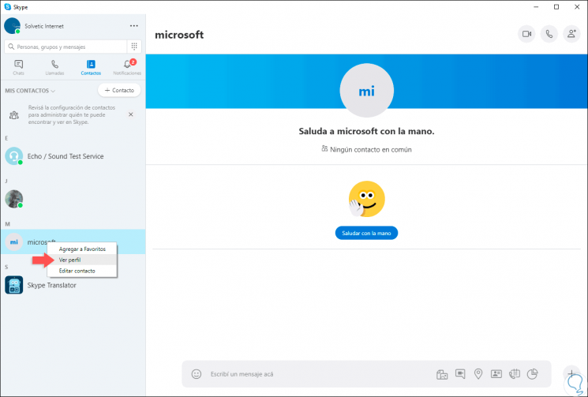Expand the MIS CONTACTOS filter dropdown
This screenshot has width=588, height=397.
click(30, 91)
